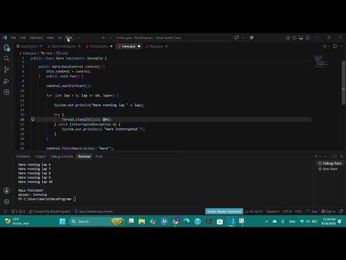Screen dimensions: 346x260
Task: Open the Output panel tab
Action: (40, 157)
